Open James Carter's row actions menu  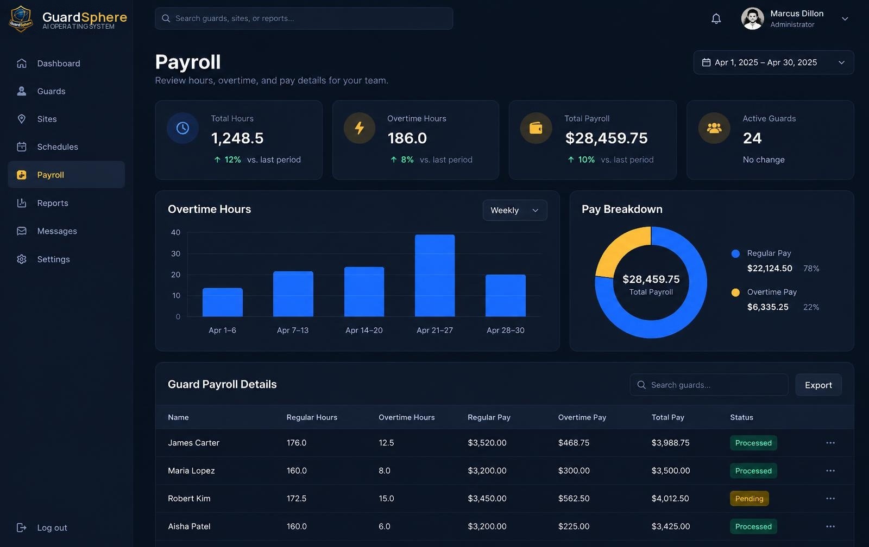(830, 443)
